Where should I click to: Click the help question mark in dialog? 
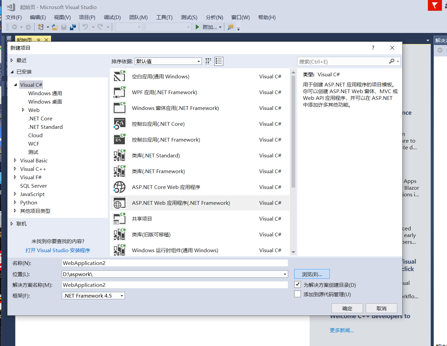pos(373,48)
